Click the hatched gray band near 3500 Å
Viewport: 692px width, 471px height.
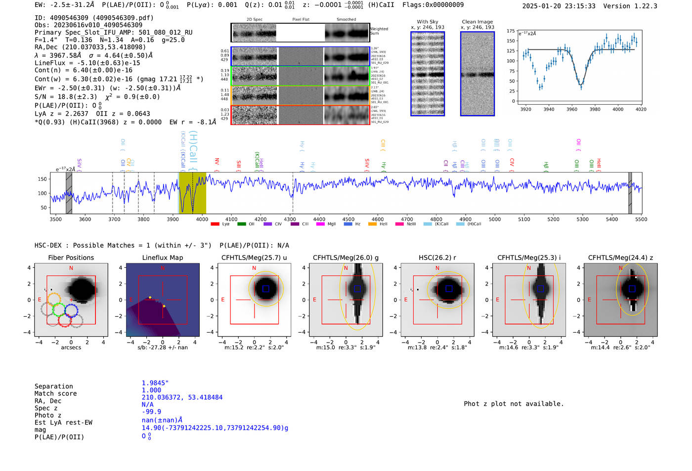69,193
